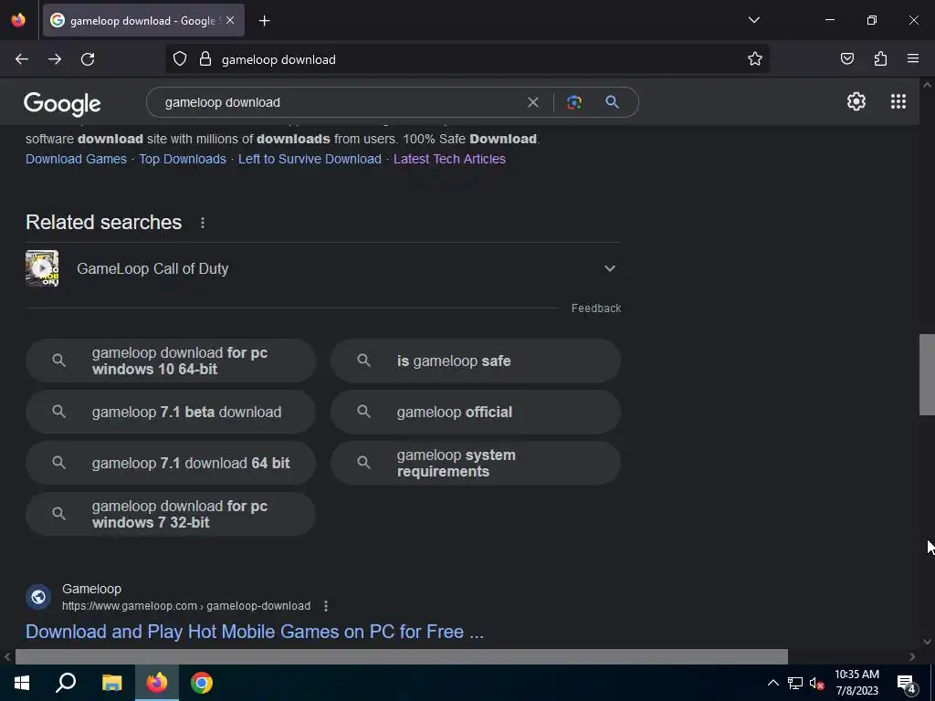Open the notification center icon

click(906, 683)
